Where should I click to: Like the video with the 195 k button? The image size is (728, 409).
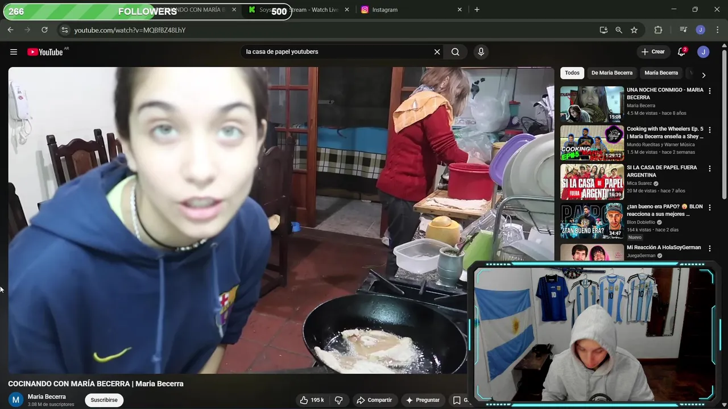pyautogui.click(x=312, y=400)
